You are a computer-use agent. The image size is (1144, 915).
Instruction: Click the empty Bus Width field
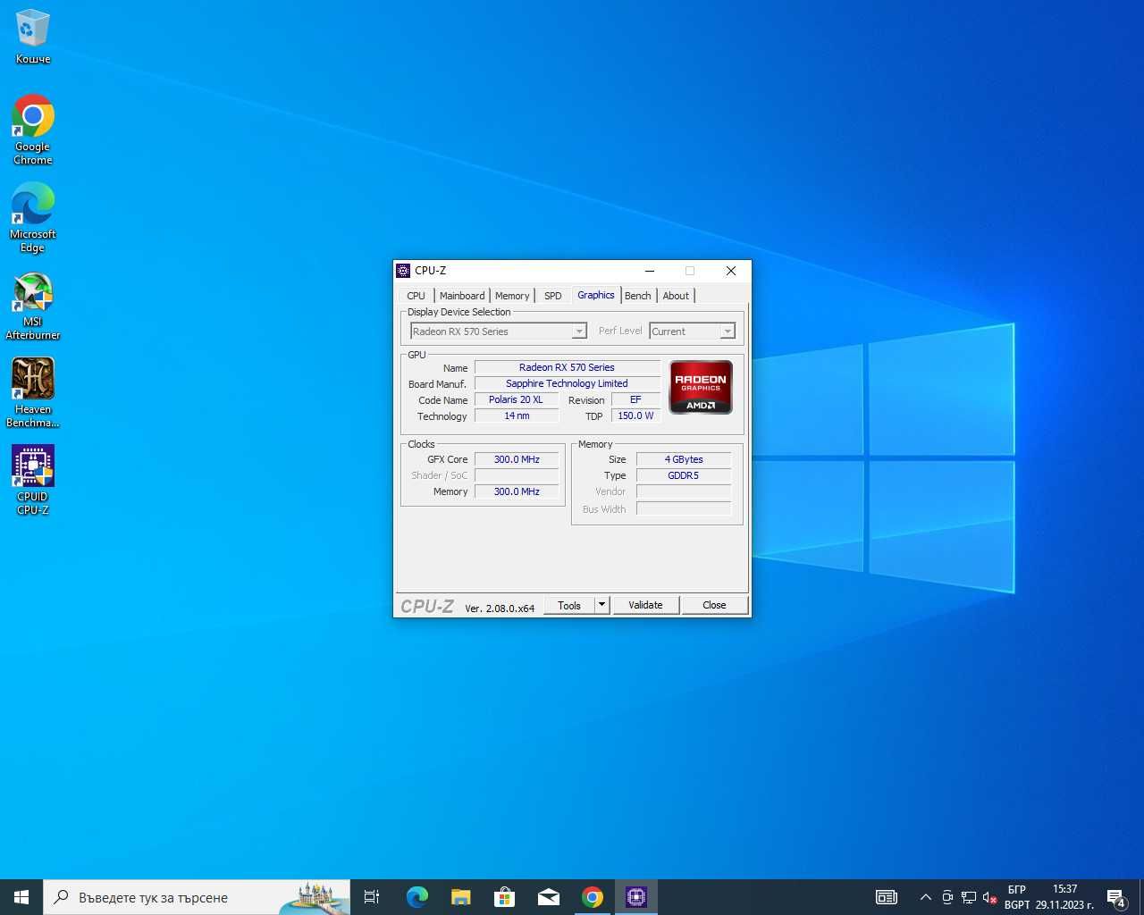[684, 508]
